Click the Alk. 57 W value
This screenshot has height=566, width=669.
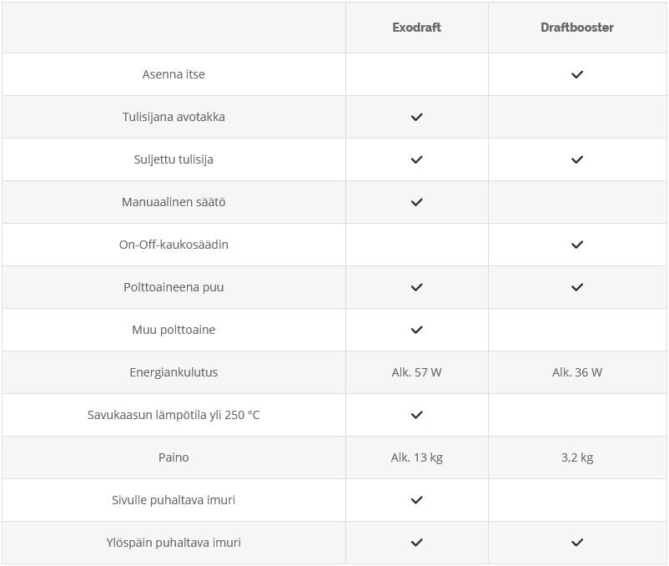point(416,372)
